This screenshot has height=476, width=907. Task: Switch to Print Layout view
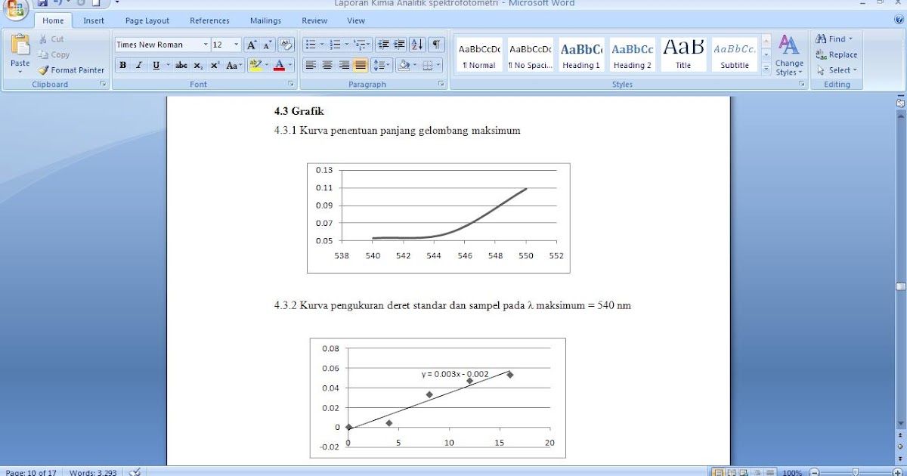[719, 472]
